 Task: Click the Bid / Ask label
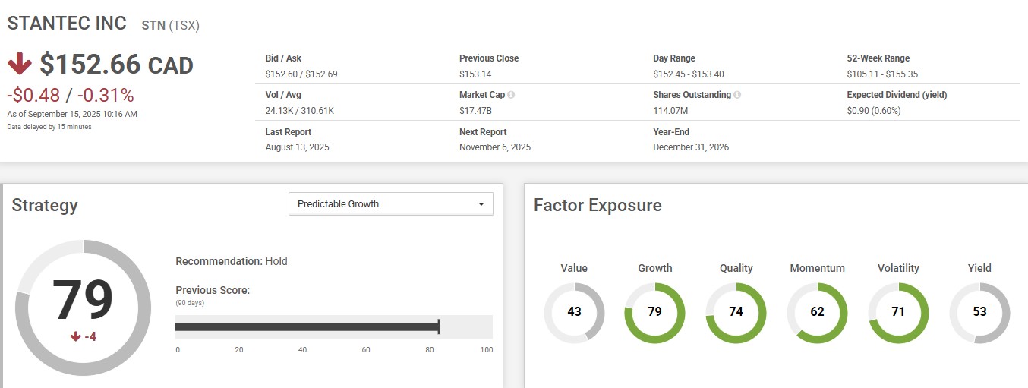(283, 58)
